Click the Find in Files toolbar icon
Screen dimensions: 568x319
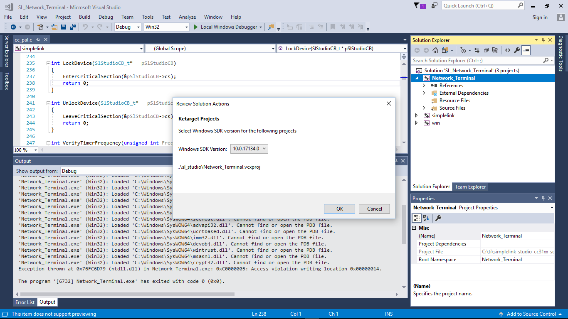[272, 27]
